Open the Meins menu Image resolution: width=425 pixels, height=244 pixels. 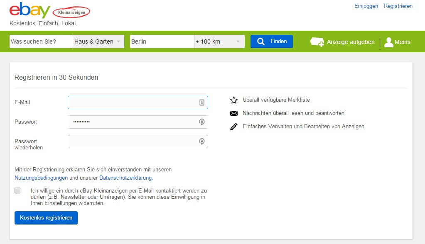tap(397, 42)
